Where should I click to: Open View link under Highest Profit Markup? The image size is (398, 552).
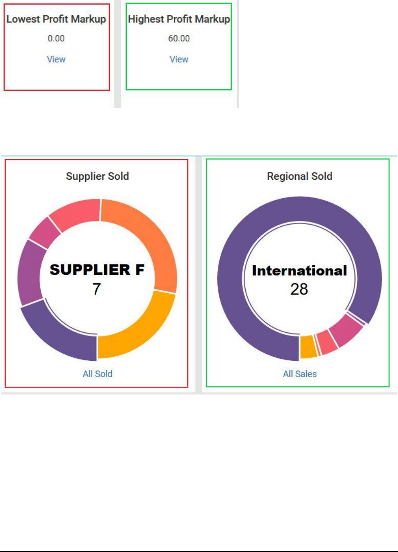[x=179, y=60]
